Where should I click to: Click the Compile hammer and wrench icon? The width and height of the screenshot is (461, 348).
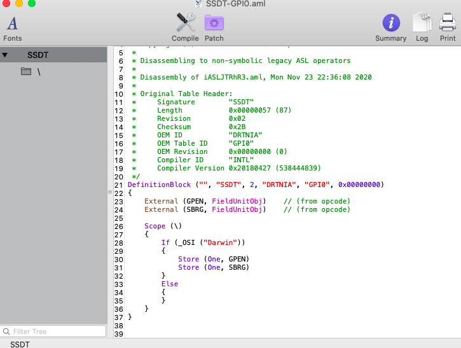click(185, 24)
